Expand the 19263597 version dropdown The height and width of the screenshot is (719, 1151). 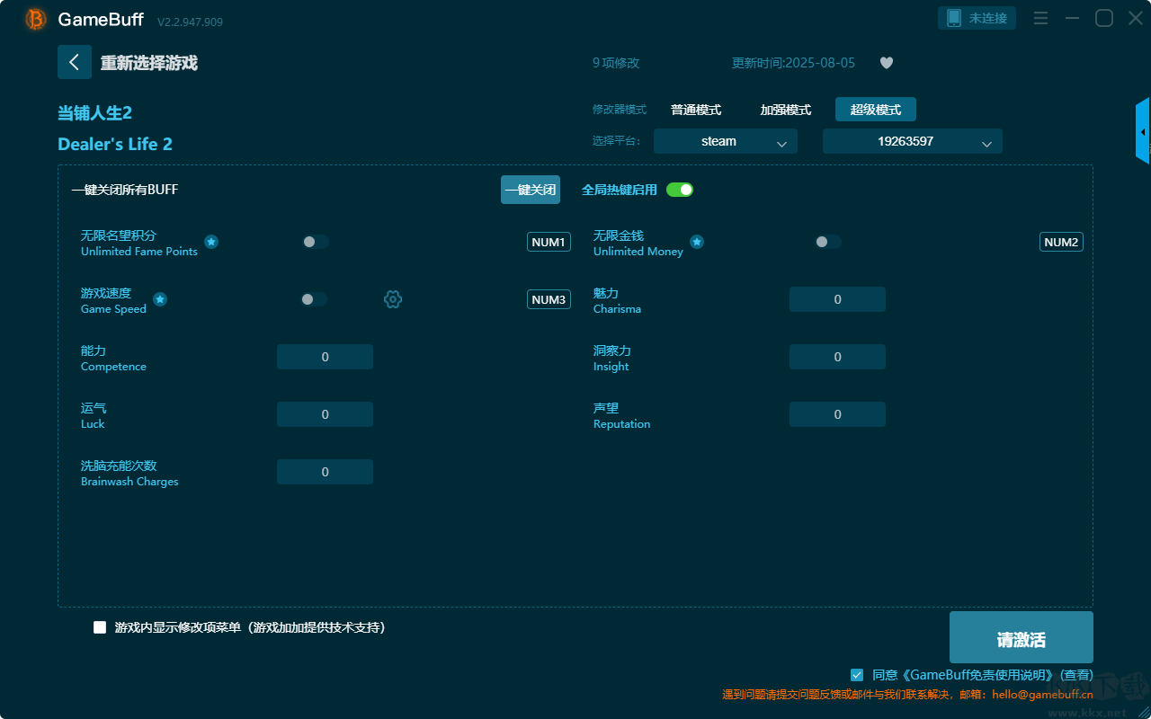pyautogui.click(x=912, y=141)
